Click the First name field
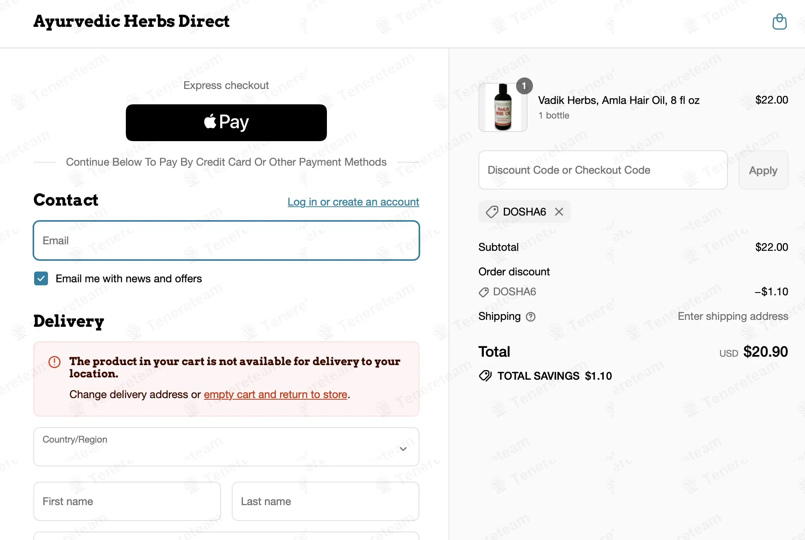Image resolution: width=805 pixels, height=540 pixels. pyautogui.click(x=127, y=501)
